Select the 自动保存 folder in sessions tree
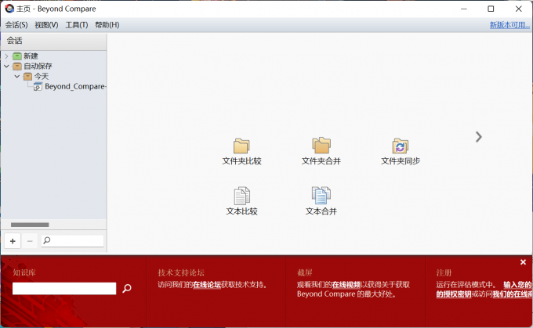This screenshot has height=328, width=533. (x=33, y=66)
